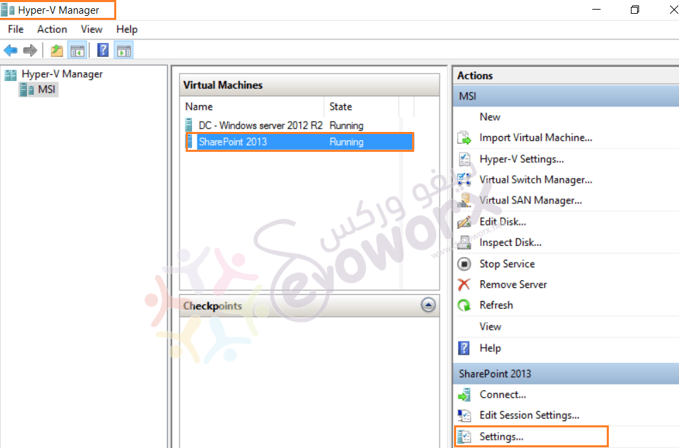Open the Help question mark toolbar icon
This screenshot has width=679, height=448.
tap(103, 50)
